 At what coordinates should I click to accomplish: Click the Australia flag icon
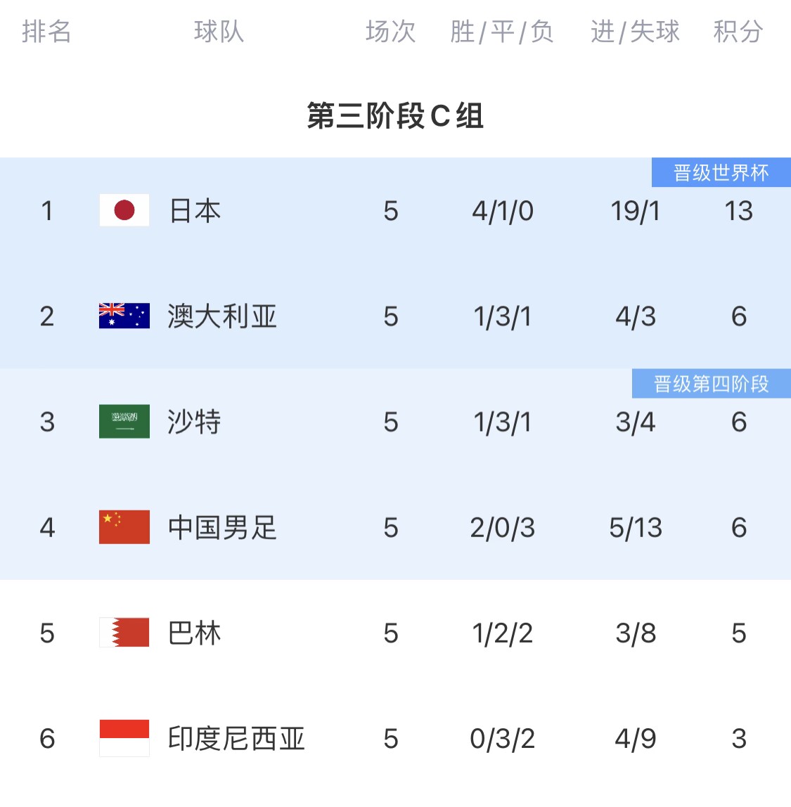point(124,316)
